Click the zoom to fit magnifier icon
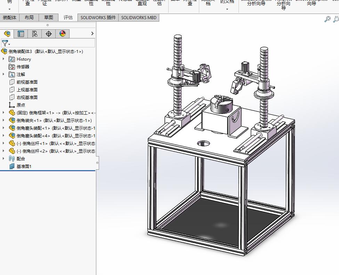 coord(328,19)
